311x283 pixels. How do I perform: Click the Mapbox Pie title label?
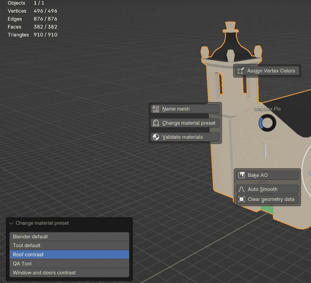[x=267, y=109]
